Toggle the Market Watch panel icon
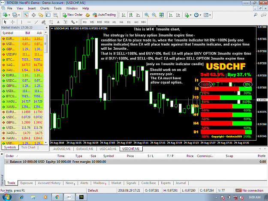 [26, 15]
